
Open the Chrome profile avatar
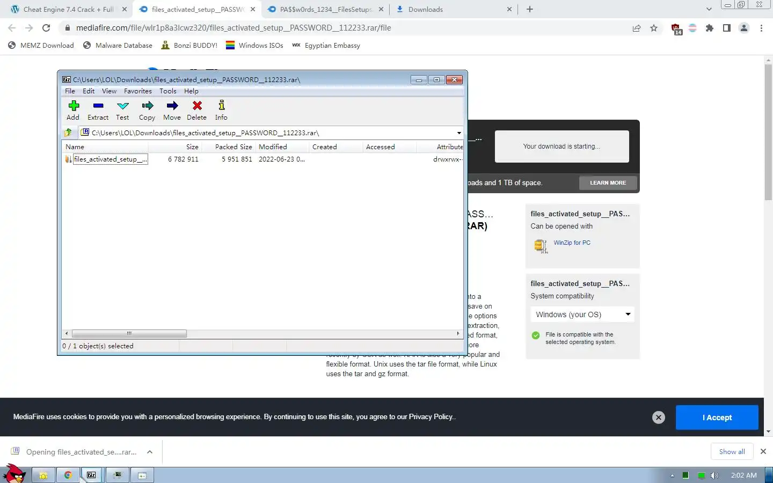click(x=744, y=28)
